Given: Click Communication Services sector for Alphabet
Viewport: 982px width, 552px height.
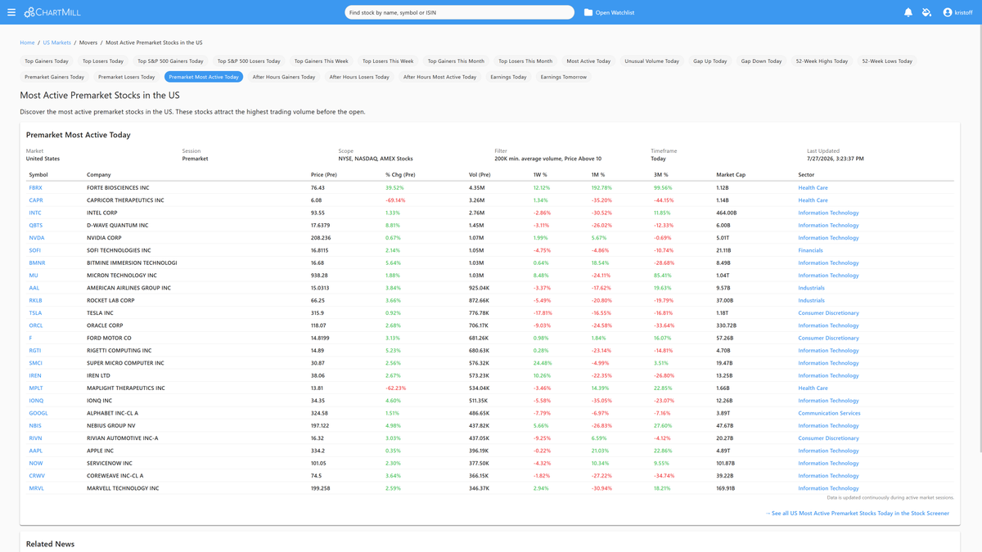Looking at the screenshot, I should click(830, 413).
